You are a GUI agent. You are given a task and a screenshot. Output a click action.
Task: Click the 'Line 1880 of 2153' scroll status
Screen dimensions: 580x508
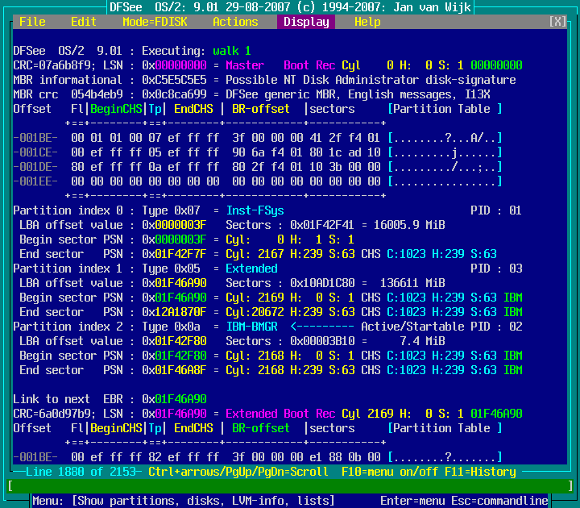point(81,472)
